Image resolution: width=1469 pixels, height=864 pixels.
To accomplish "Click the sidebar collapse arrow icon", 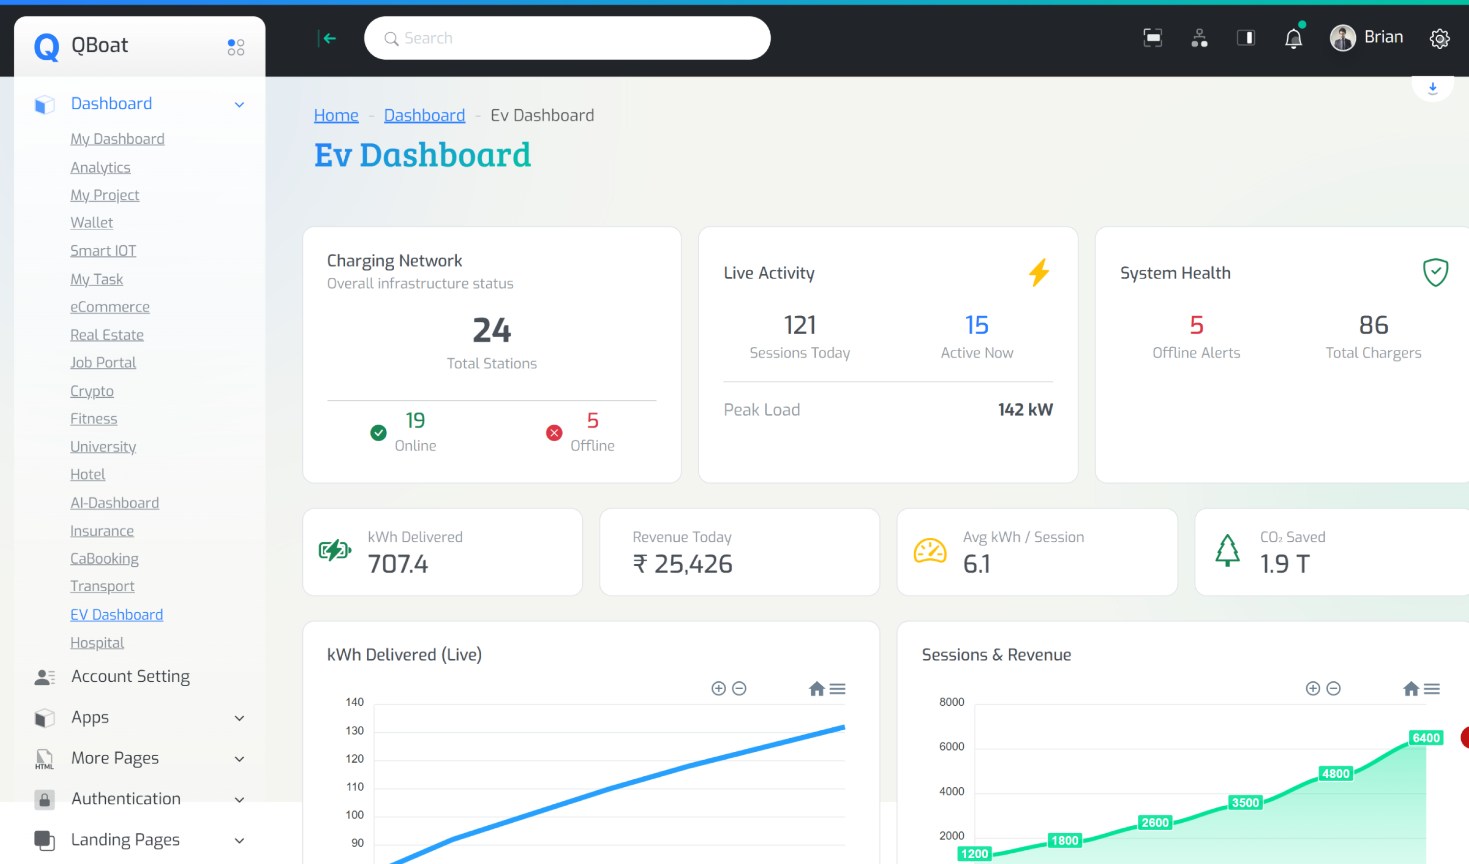I will click(328, 39).
